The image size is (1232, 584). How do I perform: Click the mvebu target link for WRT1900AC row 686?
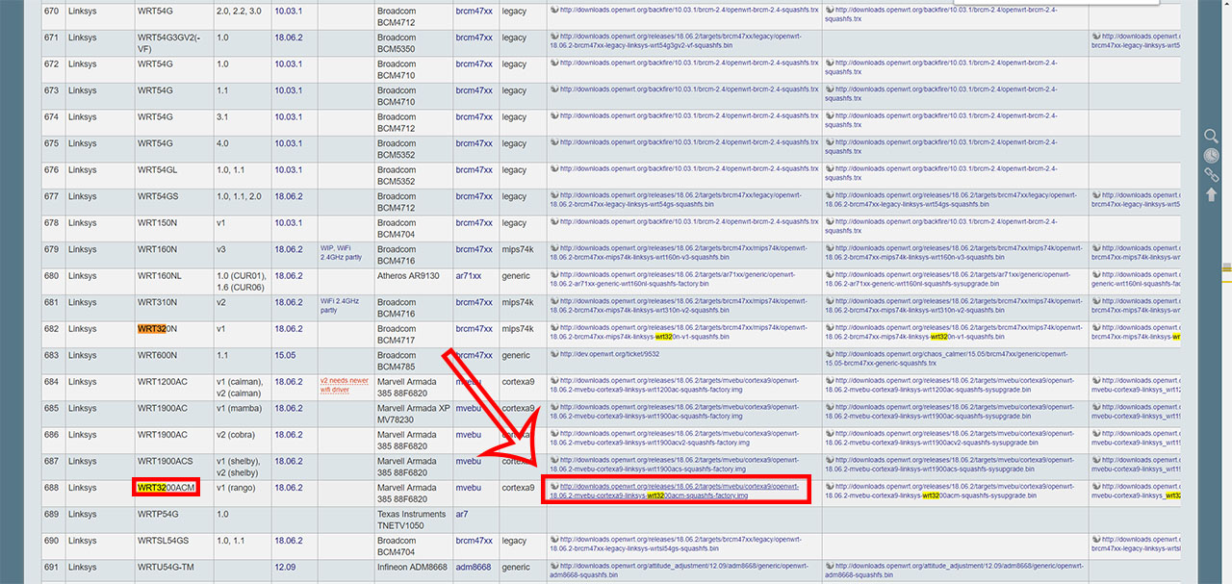pos(468,435)
